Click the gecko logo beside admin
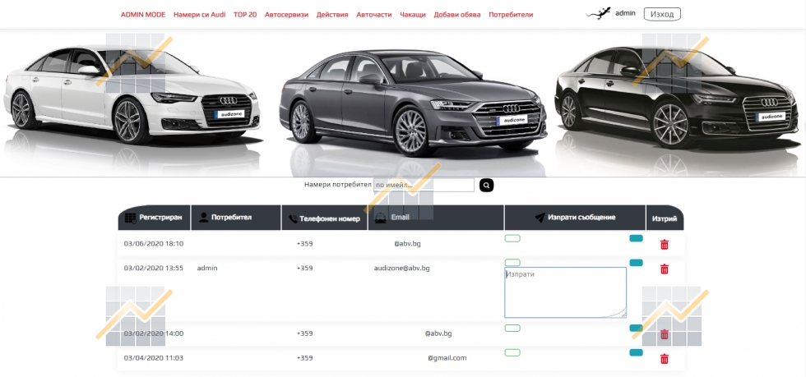The image size is (806, 377). pyautogui.click(x=599, y=14)
